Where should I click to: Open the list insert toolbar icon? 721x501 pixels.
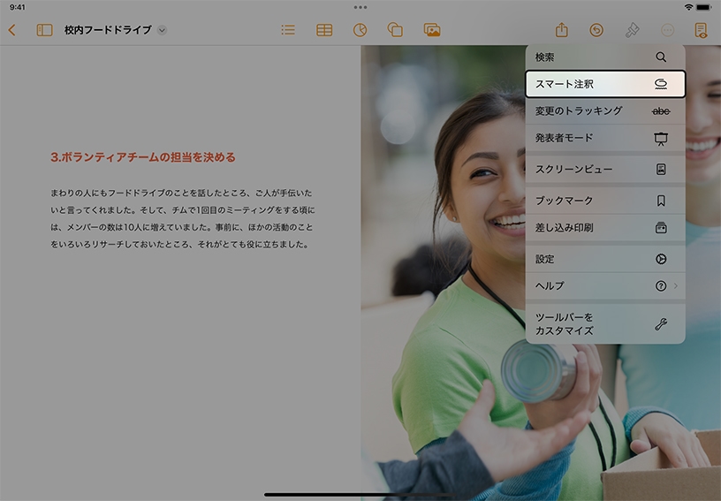tap(288, 30)
